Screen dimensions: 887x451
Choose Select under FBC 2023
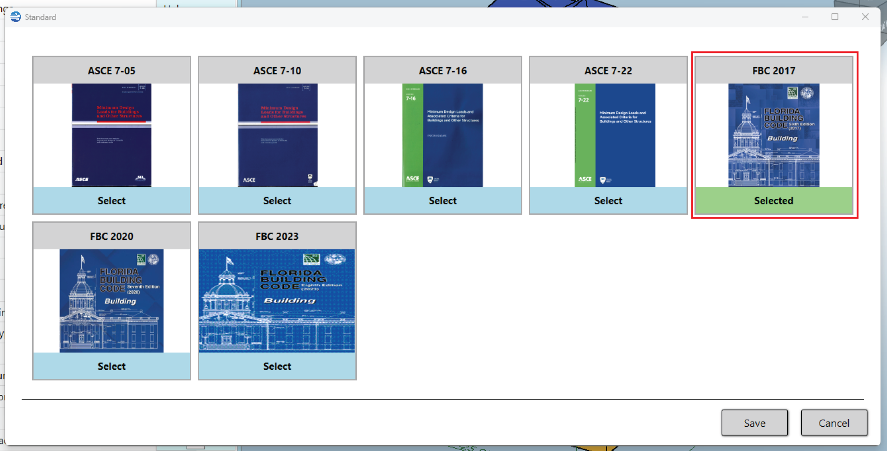[277, 366]
